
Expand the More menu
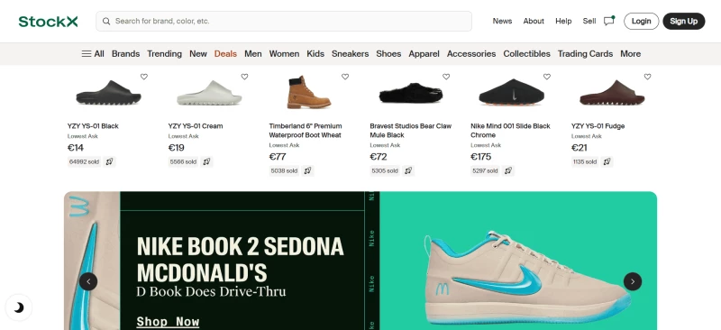[x=630, y=54]
